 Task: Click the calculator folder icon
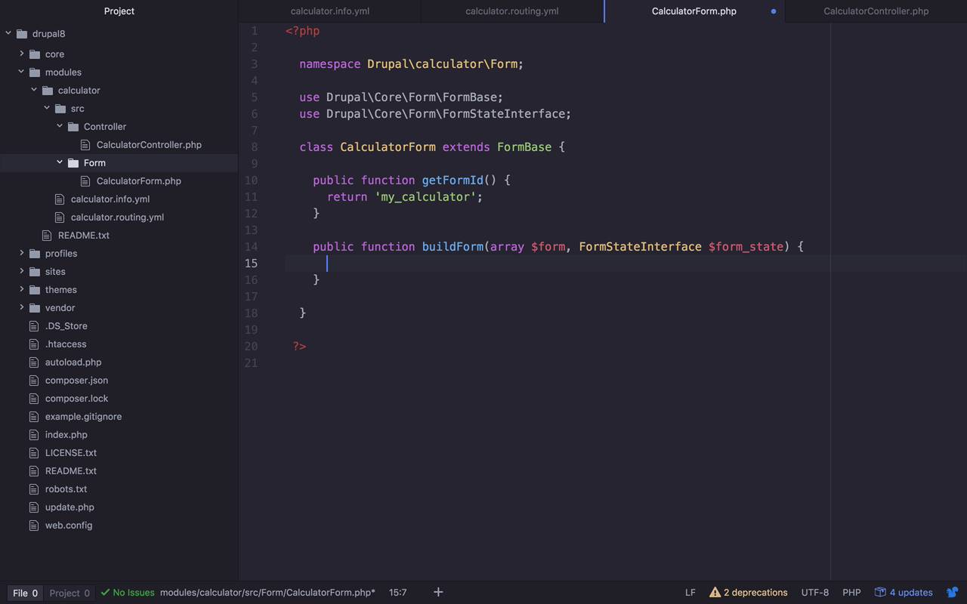pos(48,90)
